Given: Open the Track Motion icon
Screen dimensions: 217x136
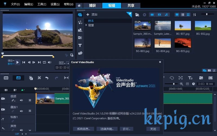Looking at the screenshot, I should 180,78.
